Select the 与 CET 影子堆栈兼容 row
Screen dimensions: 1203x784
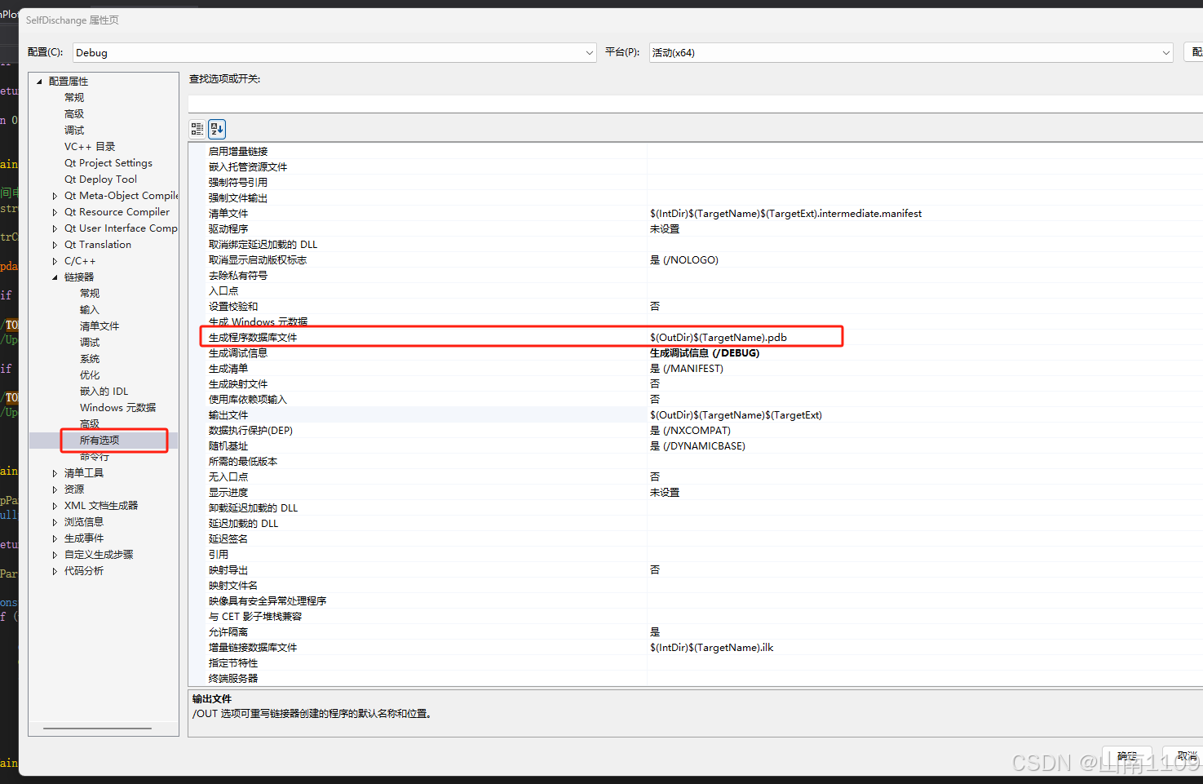pyautogui.click(x=695, y=617)
